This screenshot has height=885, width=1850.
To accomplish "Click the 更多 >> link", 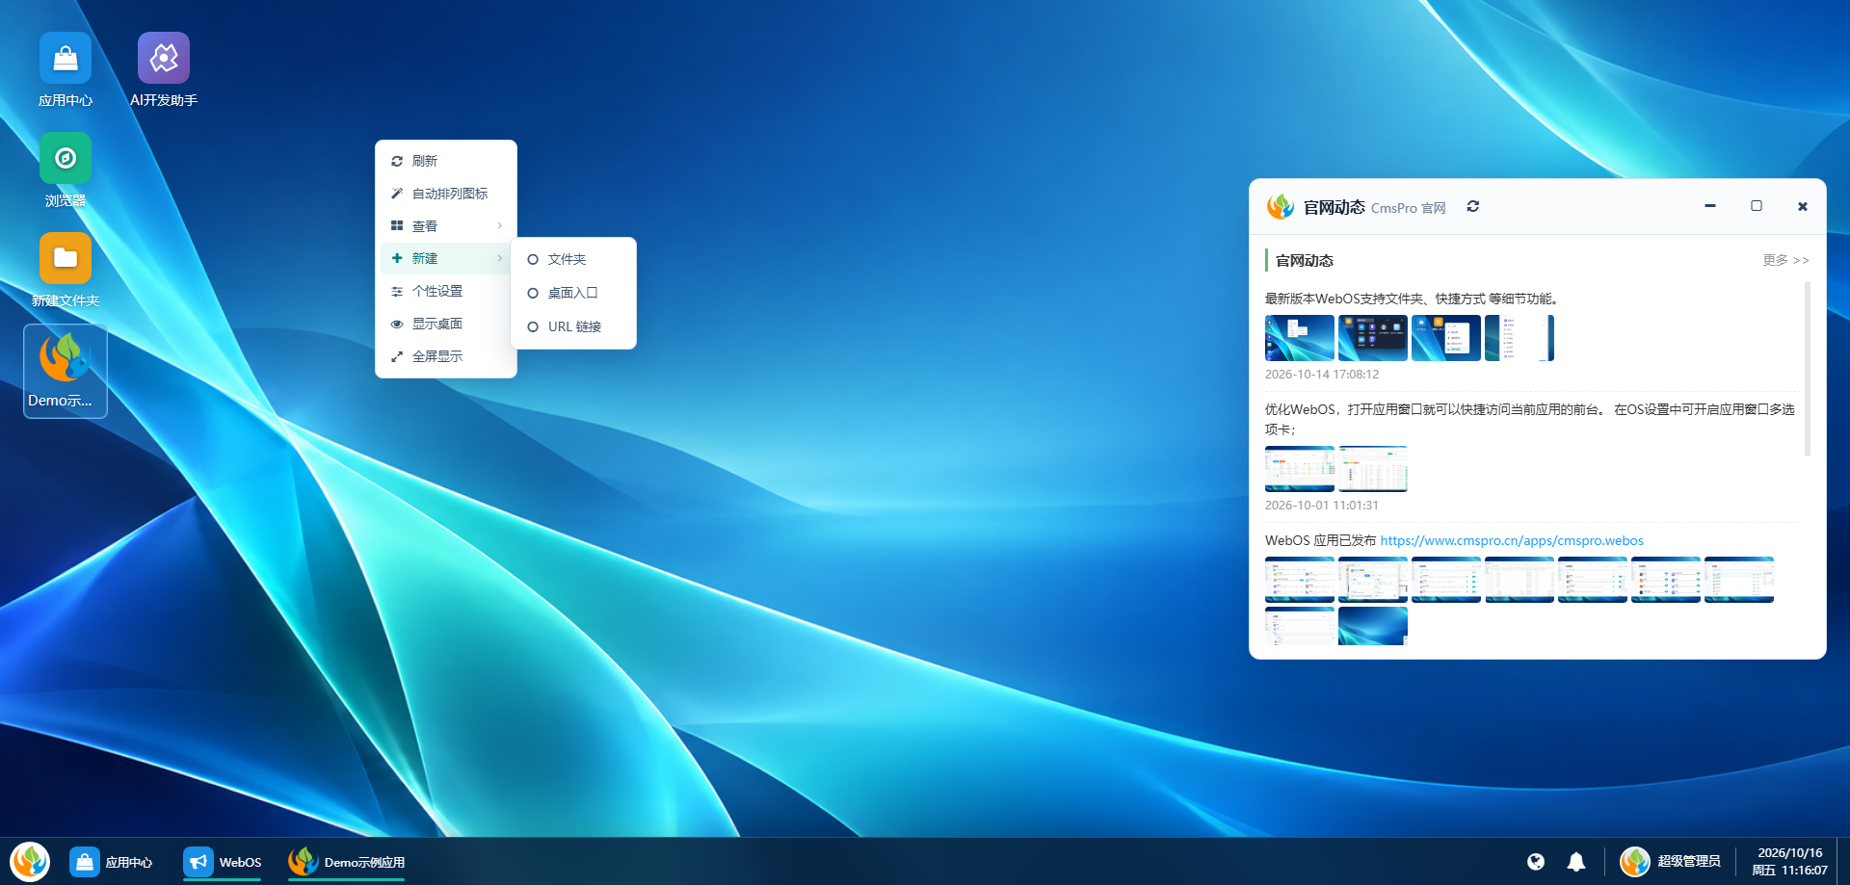I will click(x=1785, y=260).
